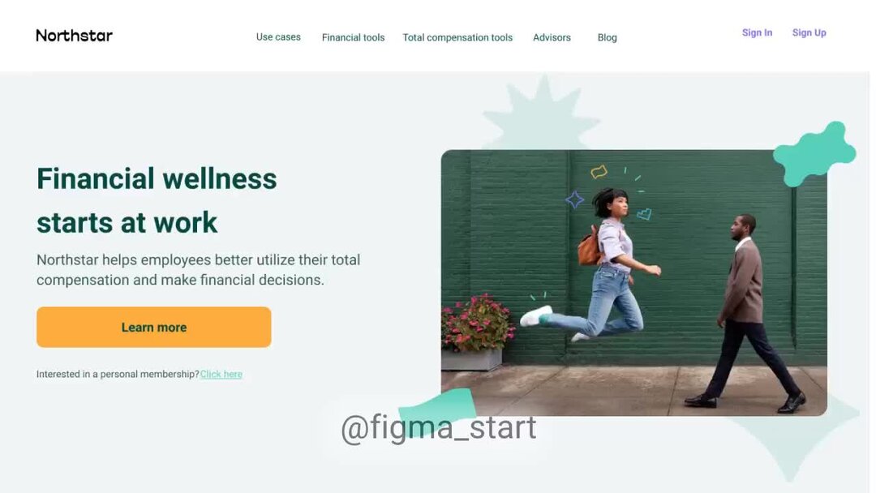Screen dimensions: 876x493
Task: Click the Sign In link
Action: click(x=757, y=32)
